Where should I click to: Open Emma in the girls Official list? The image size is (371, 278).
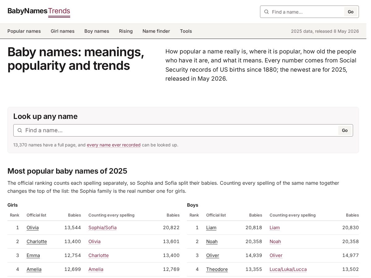(33, 255)
